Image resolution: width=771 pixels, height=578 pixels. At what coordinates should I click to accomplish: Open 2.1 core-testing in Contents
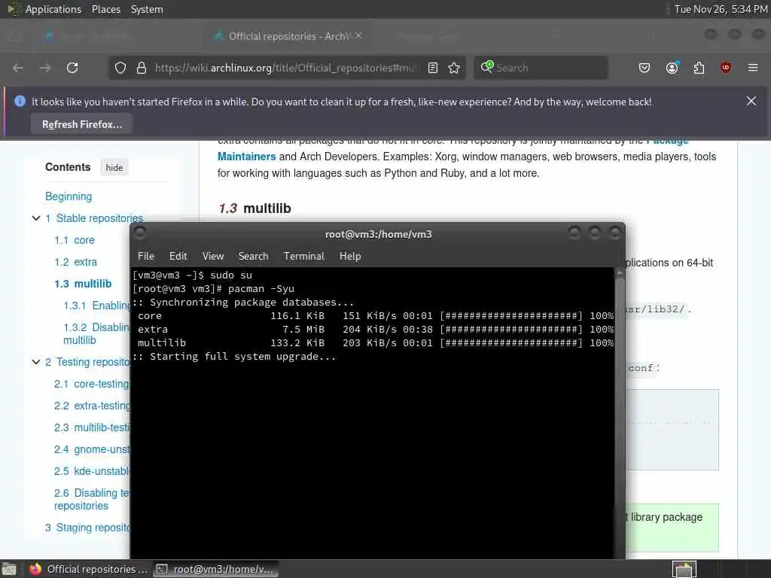pos(91,384)
